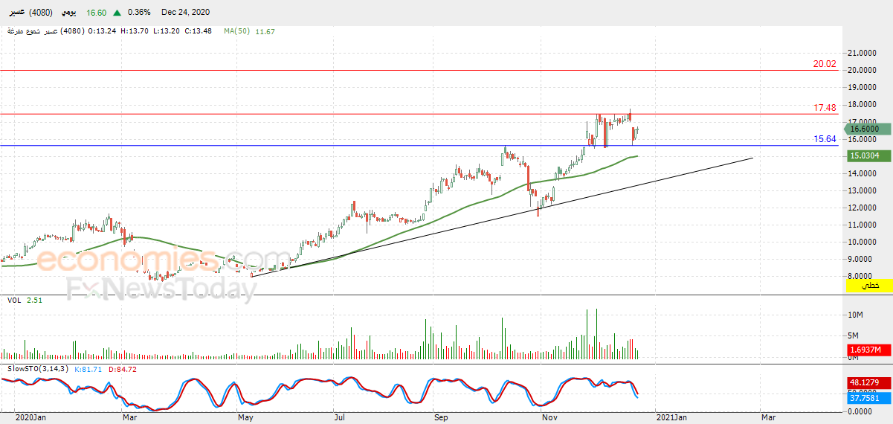Select the red 17.48 horizontal resistance line label
The image size is (893, 424).
point(825,108)
